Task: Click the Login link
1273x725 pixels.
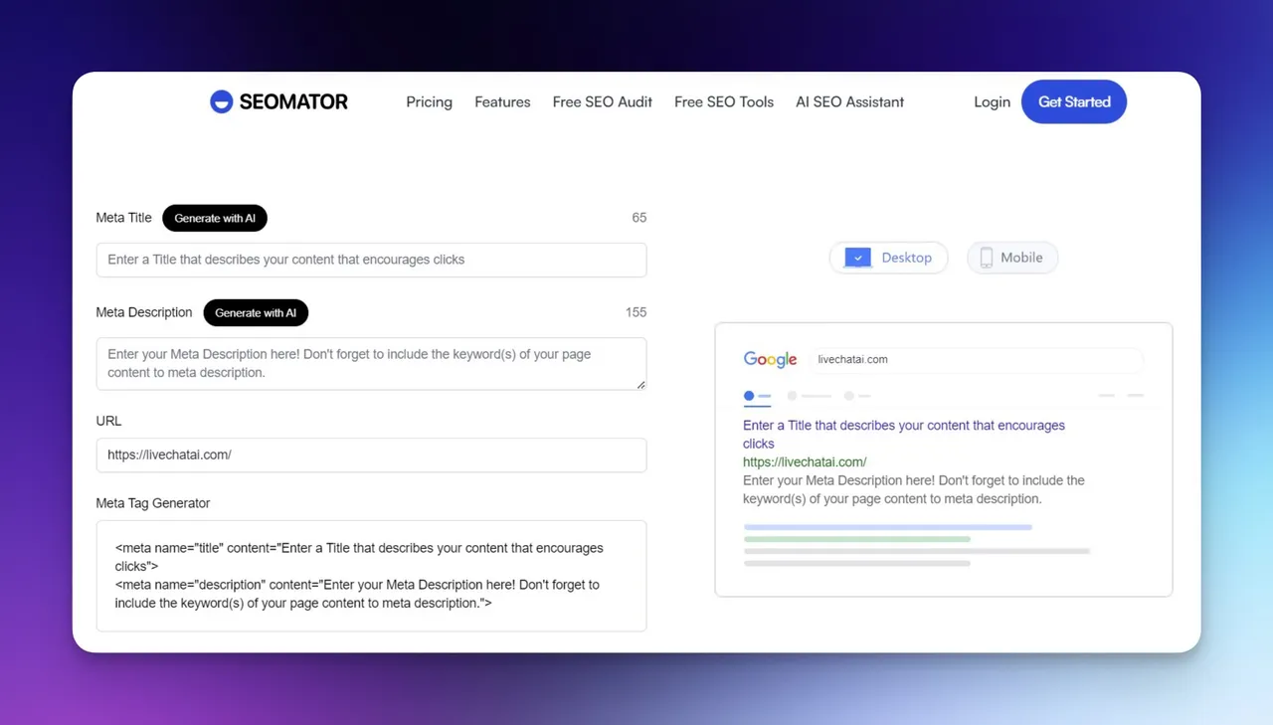Action: [x=993, y=101]
